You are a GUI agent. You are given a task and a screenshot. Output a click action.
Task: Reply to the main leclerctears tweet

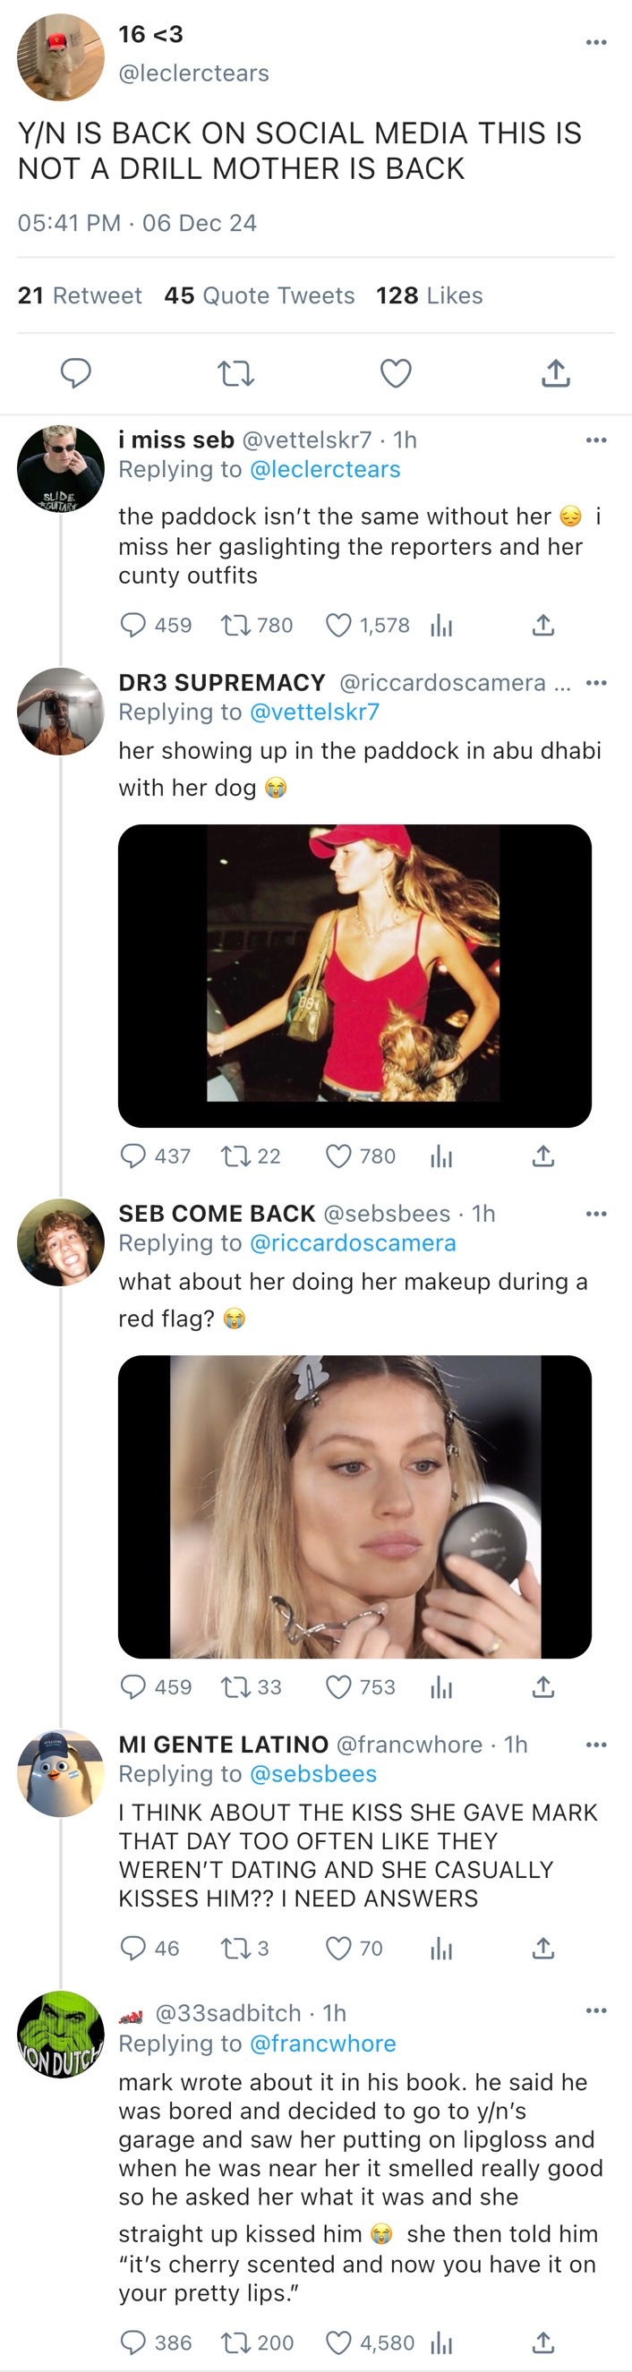[x=75, y=373]
